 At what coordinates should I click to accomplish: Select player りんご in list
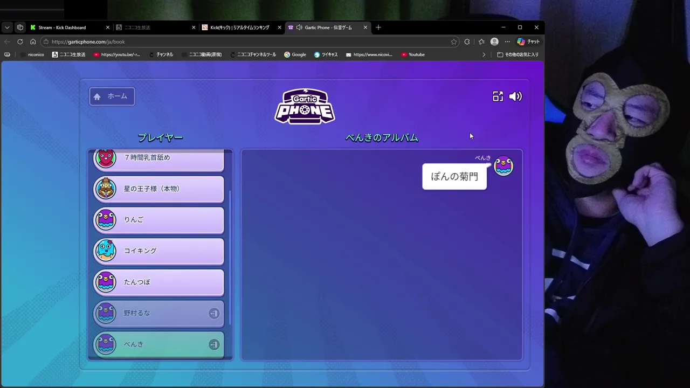[159, 220]
